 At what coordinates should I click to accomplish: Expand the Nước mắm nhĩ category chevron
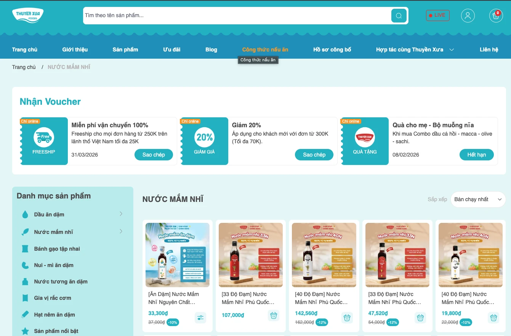click(x=121, y=231)
